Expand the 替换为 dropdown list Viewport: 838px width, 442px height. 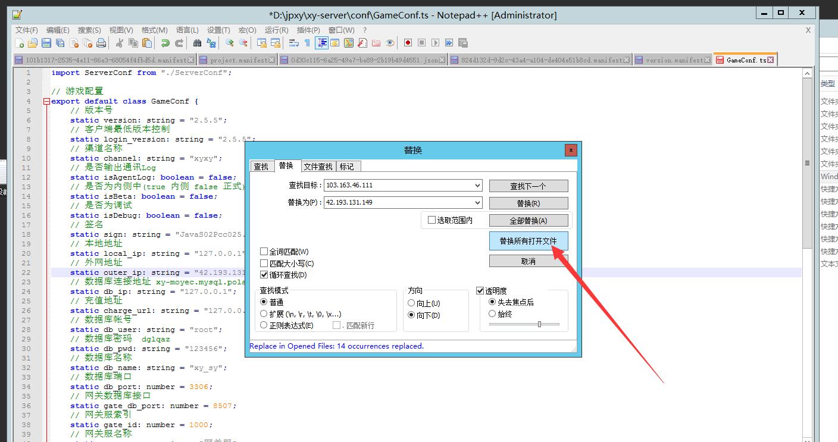477,202
